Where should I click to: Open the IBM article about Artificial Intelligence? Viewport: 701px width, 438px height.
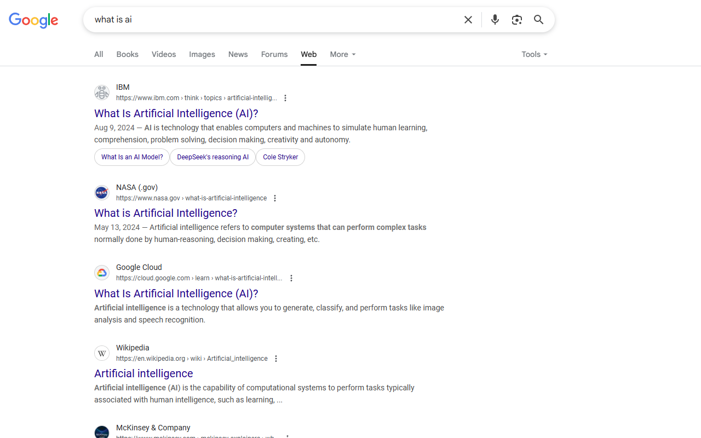point(176,113)
